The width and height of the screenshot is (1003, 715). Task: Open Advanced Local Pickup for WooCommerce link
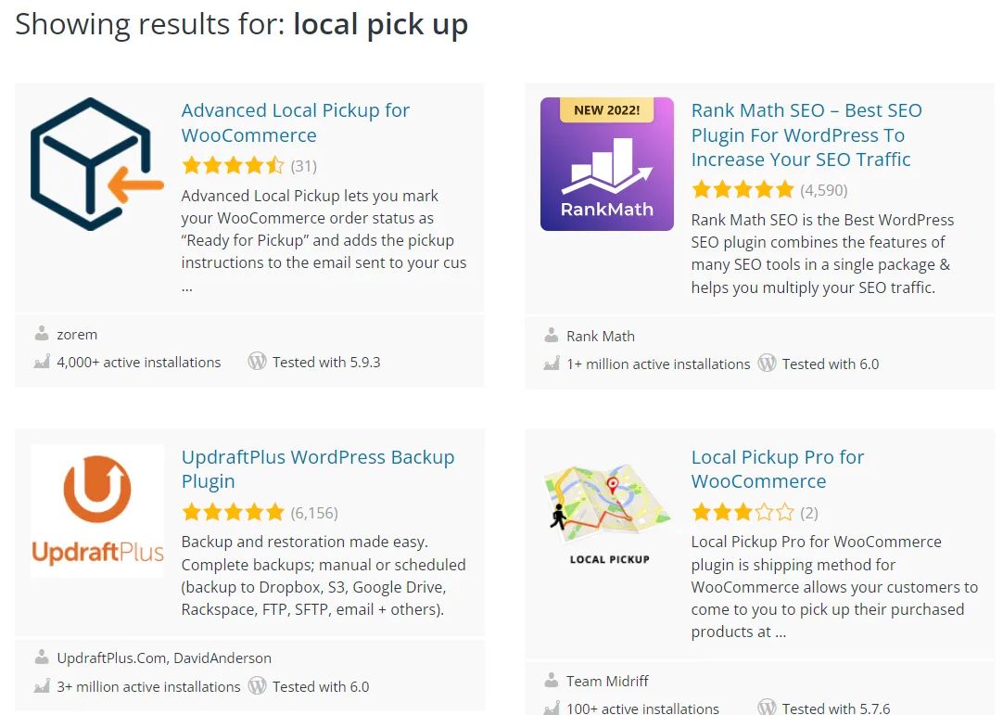[x=295, y=122]
